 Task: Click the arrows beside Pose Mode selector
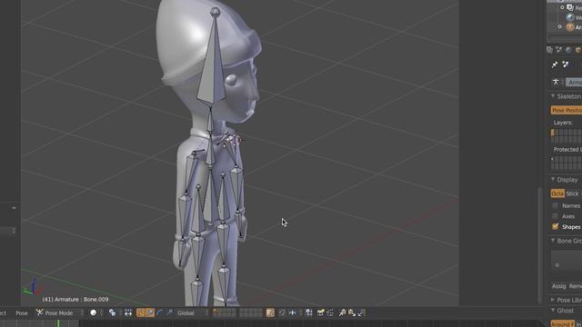coord(82,312)
